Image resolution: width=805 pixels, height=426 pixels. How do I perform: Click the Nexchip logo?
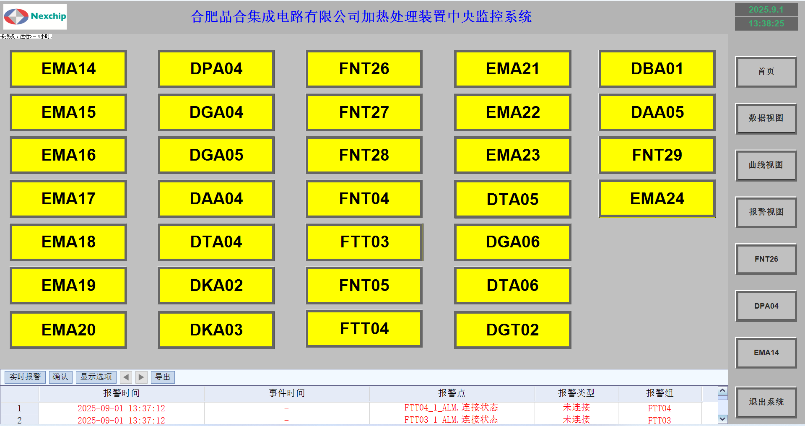35,17
